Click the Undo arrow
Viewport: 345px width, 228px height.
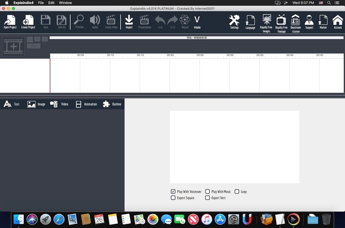point(160,22)
